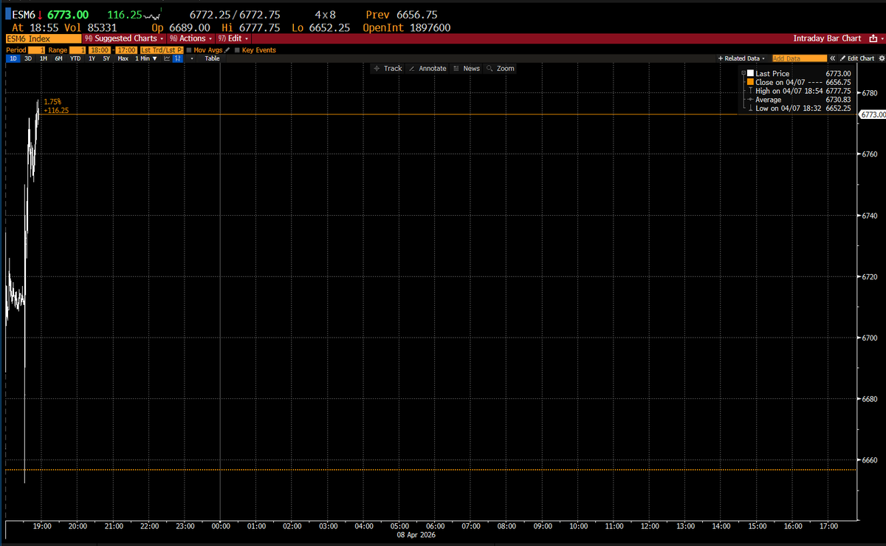This screenshot has width=886, height=546.
Task: Open the export/share icon beside Intraday Bar Chart
Action: [873, 38]
